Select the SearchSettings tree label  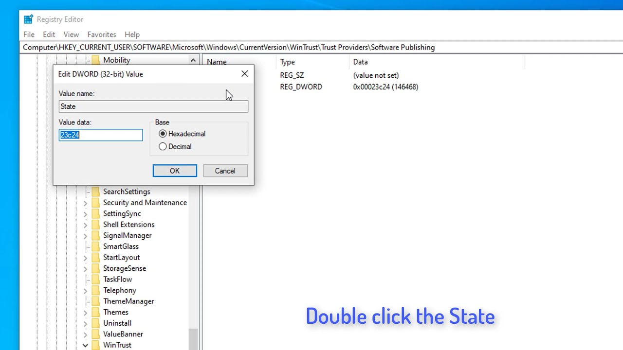tap(127, 192)
